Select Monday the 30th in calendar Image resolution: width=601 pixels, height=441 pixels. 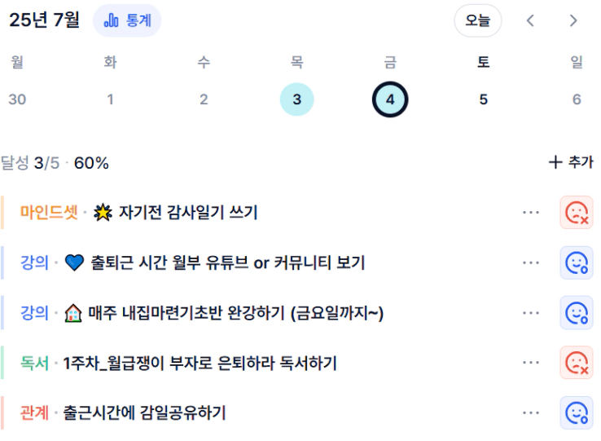17,99
